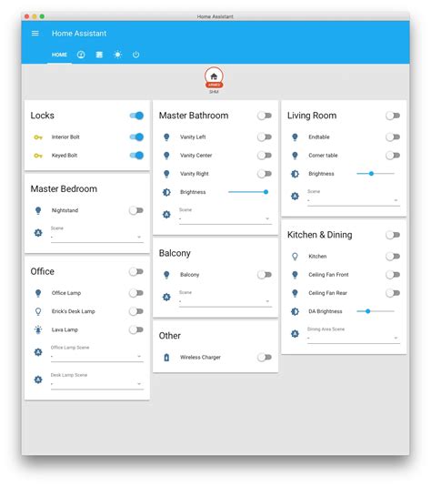The width and height of the screenshot is (431, 486).
Task: Adjust the DA Brightness slider
Action: [x=376, y=311]
